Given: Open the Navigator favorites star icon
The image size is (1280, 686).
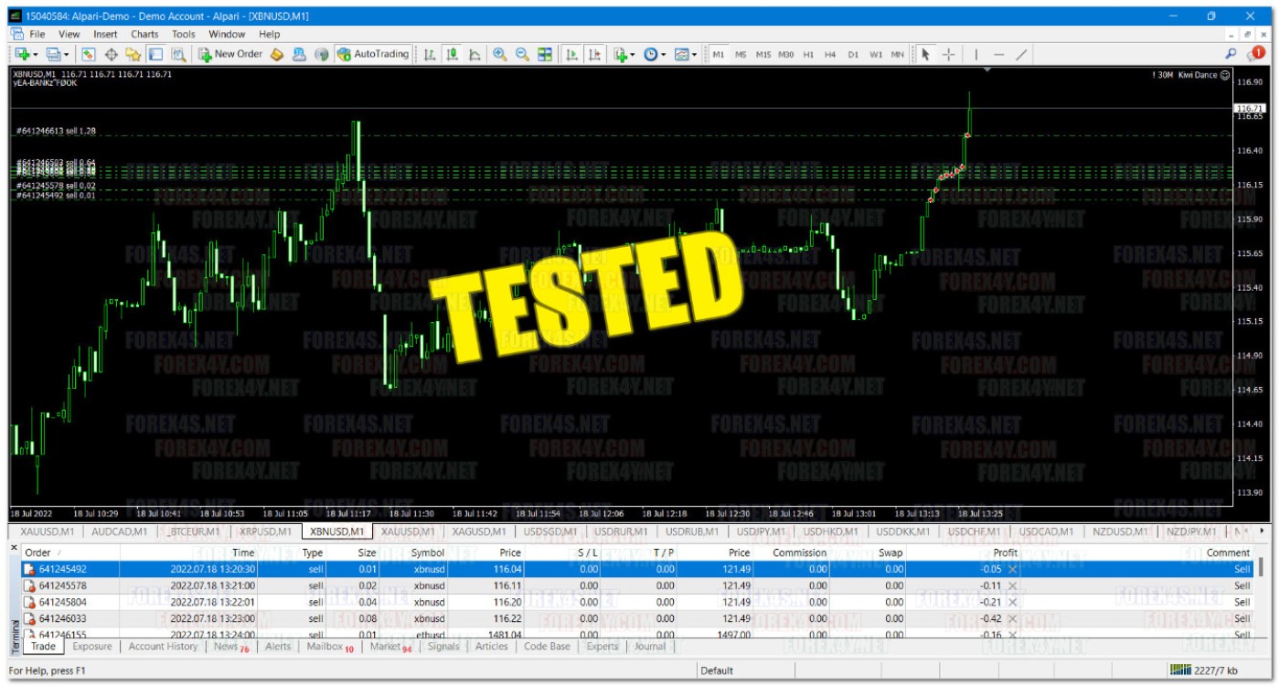Looking at the screenshot, I should pyautogui.click(x=133, y=55).
